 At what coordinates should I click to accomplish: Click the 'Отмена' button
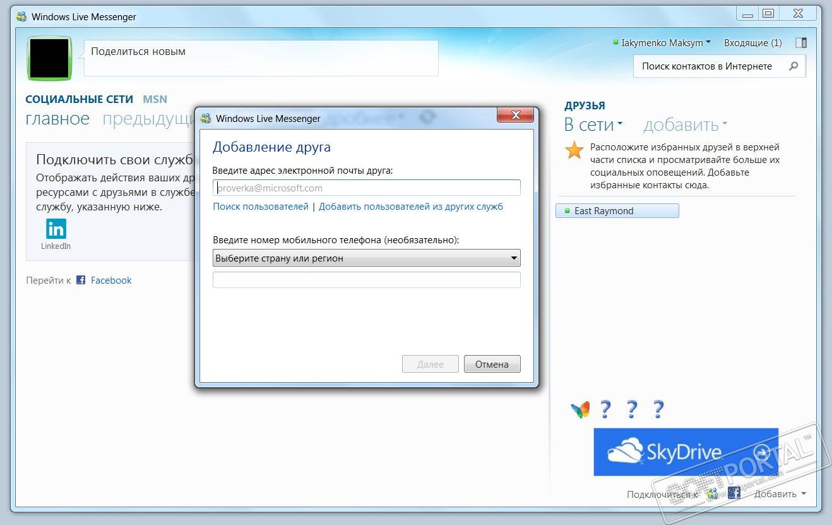point(492,364)
